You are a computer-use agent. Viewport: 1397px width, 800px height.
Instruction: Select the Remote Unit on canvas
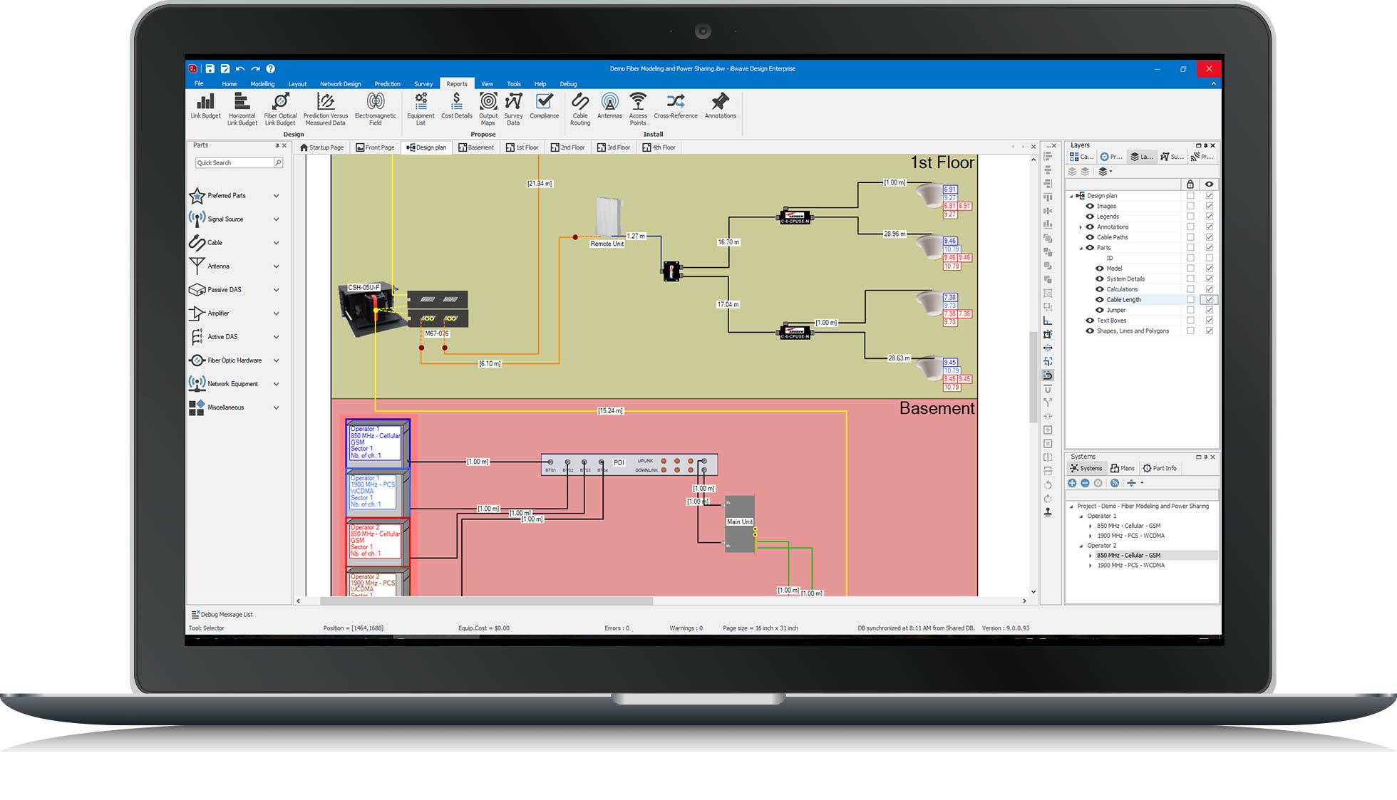(608, 218)
